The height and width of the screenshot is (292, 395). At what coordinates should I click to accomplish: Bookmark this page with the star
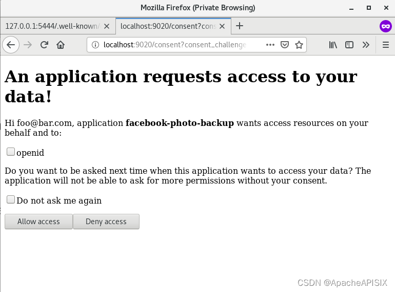click(299, 45)
